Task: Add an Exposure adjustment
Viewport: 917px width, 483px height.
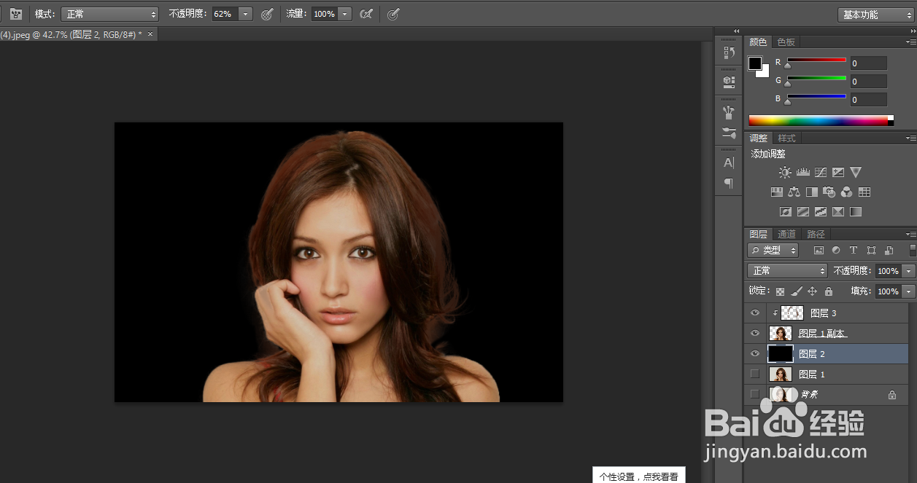Action: pyautogui.click(x=838, y=173)
